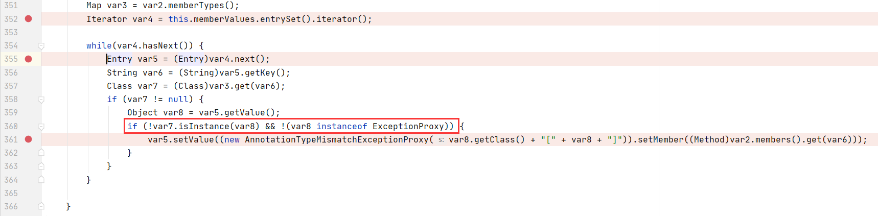Disable the red breakpoint at line 361
This screenshot has width=878, height=216.
pyautogui.click(x=29, y=139)
